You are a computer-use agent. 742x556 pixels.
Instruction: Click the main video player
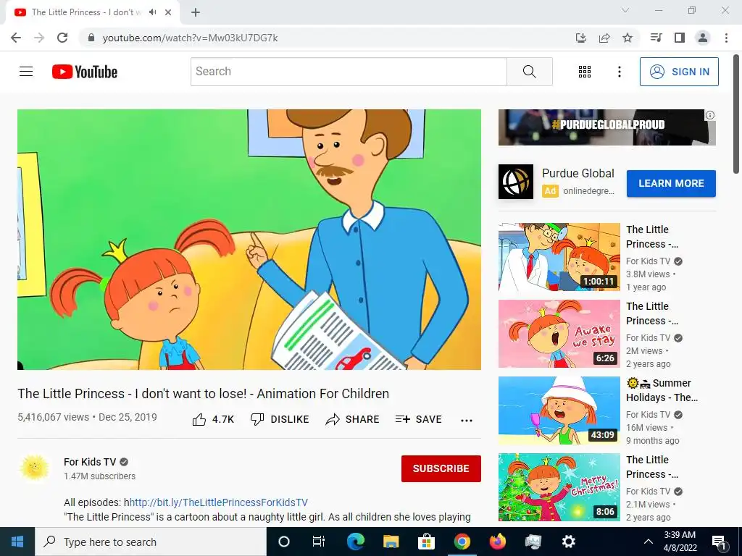(249, 240)
